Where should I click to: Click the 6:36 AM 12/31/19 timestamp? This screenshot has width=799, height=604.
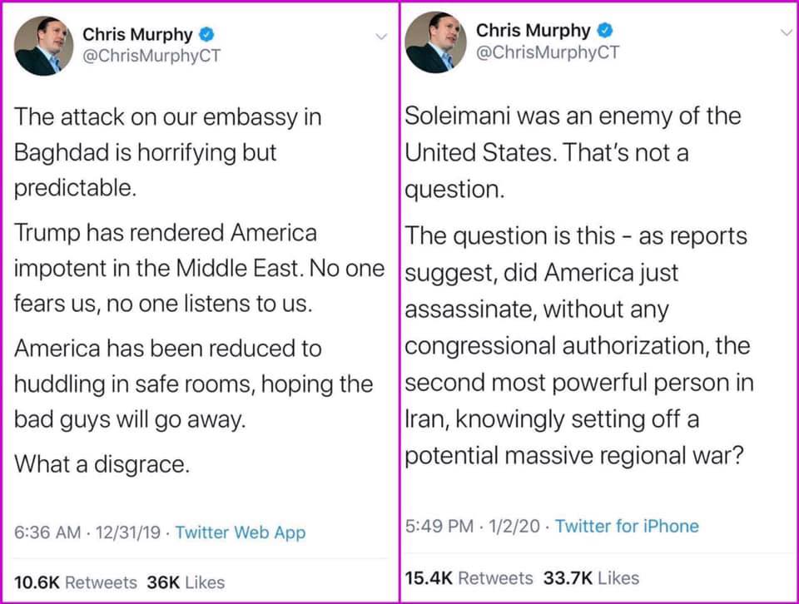(87, 532)
